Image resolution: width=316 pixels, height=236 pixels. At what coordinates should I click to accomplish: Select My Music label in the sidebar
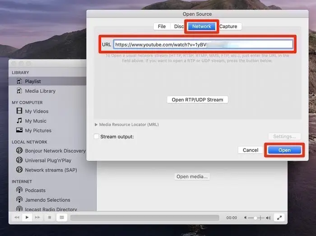tap(36, 121)
